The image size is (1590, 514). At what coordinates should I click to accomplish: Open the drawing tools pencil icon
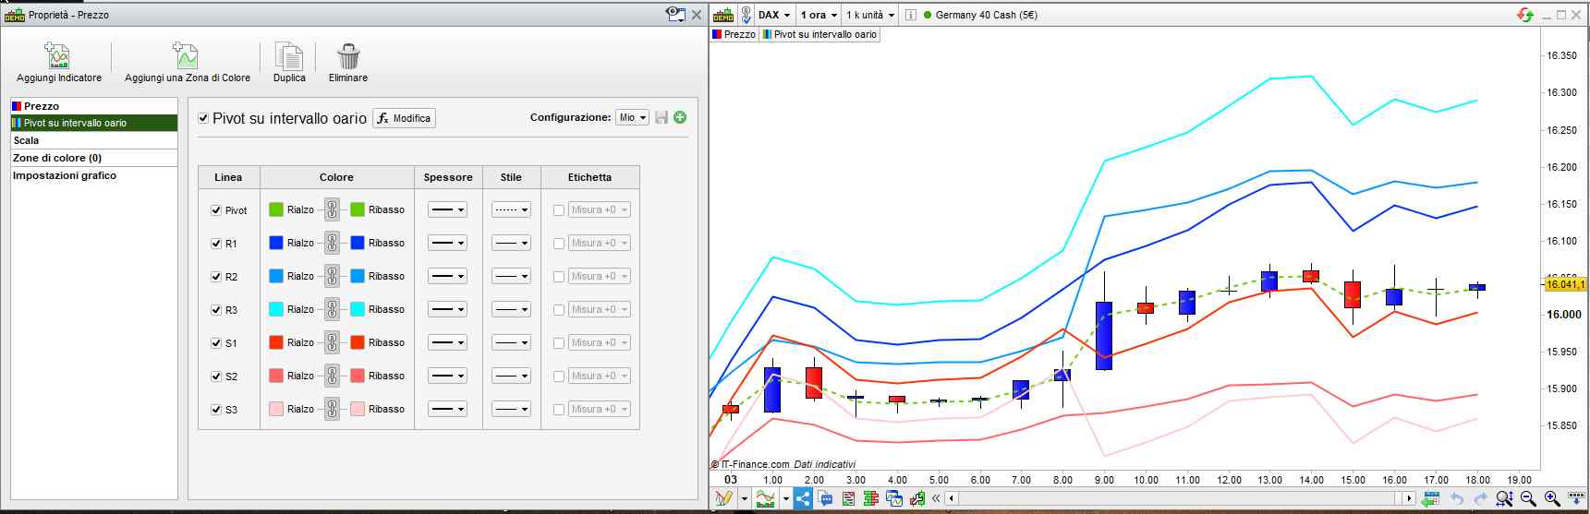[723, 498]
